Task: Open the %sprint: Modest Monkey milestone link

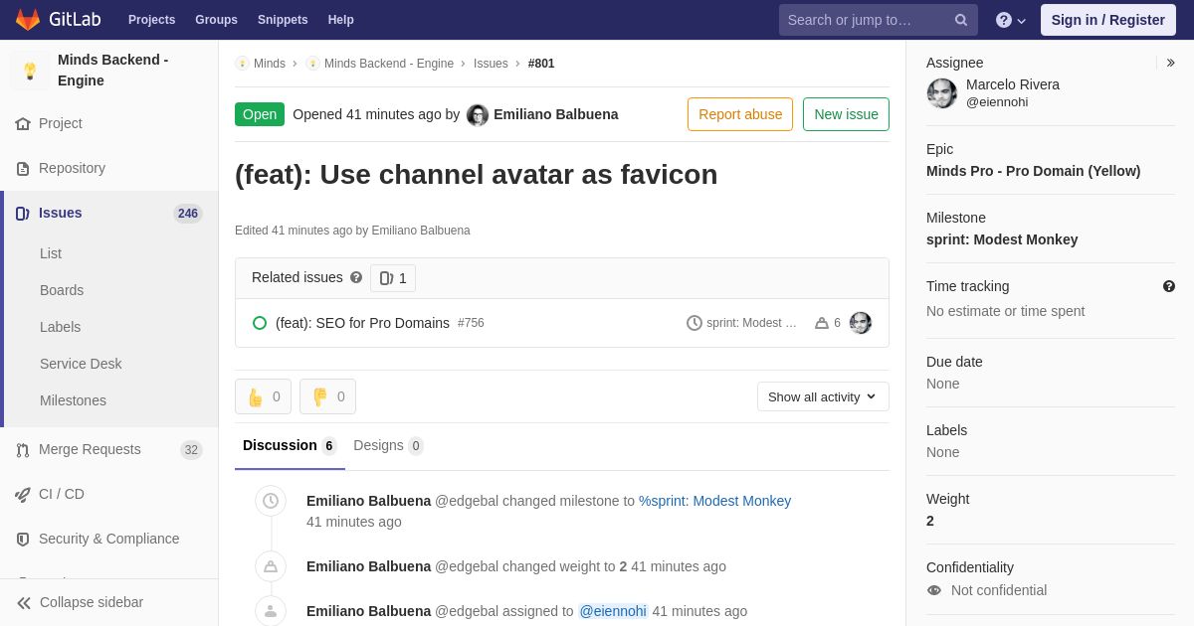Action: tap(714, 501)
